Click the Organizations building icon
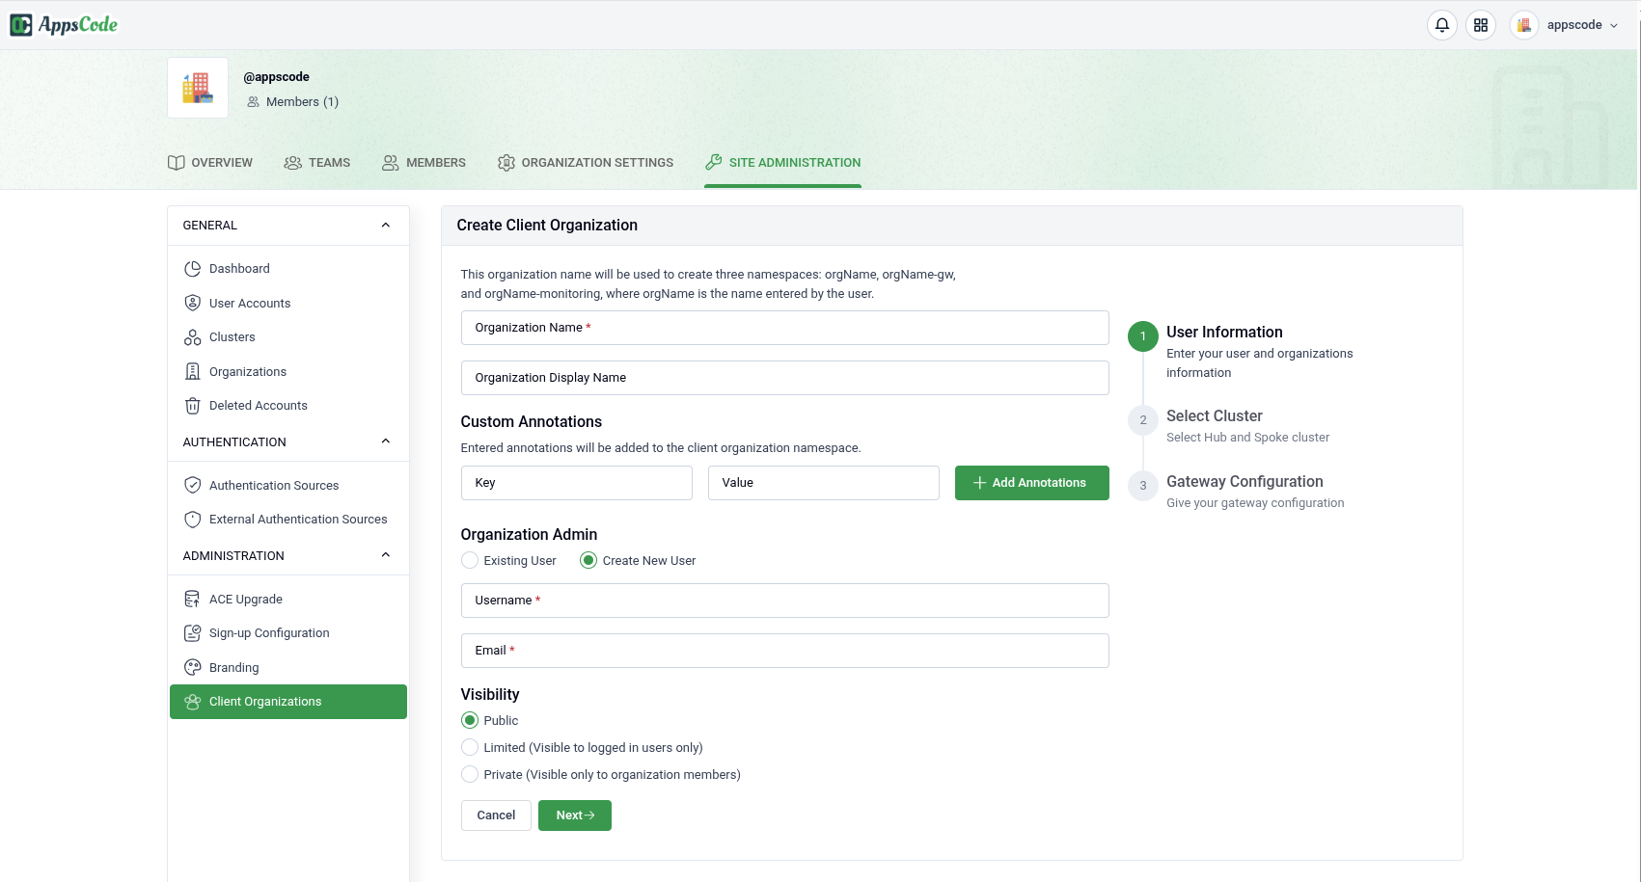This screenshot has width=1641, height=882. (193, 371)
